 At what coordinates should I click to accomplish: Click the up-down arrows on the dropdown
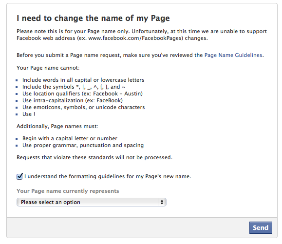pos(162,202)
